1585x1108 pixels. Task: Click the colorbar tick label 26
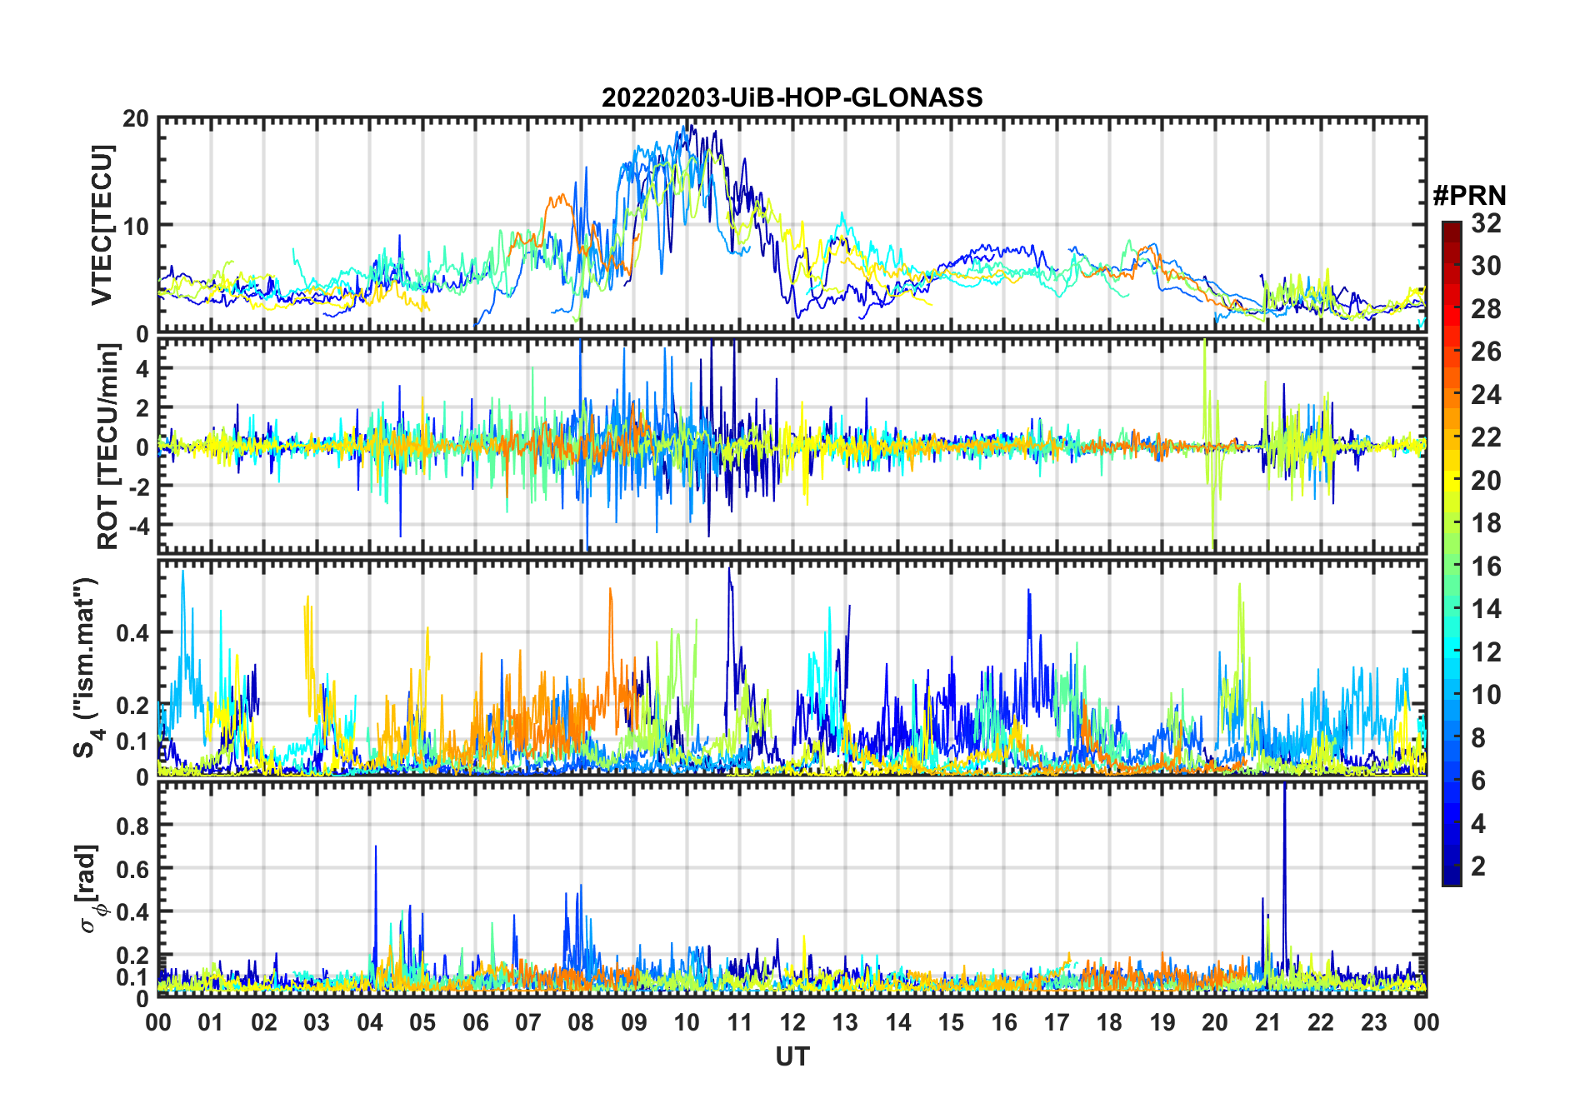point(1486,352)
